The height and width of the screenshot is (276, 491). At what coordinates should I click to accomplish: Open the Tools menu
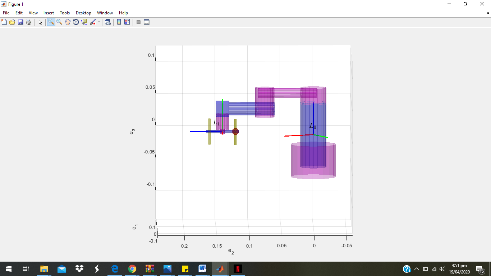tap(65, 13)
